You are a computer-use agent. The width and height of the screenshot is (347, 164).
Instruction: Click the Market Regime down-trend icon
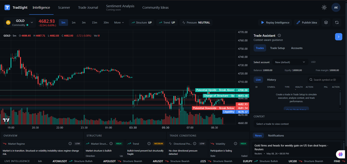pyautogui.click(x=5, y=143)
